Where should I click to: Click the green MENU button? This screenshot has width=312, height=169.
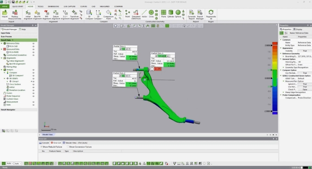click(x=4, y=6)
